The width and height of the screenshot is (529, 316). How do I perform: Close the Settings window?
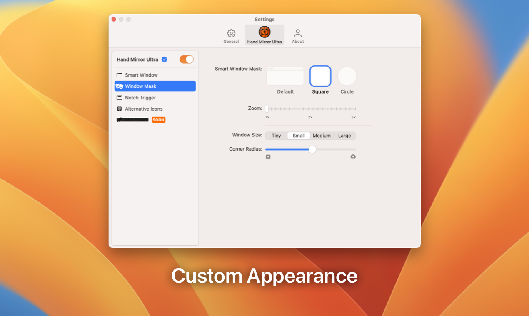pyautogui.click(x=114, y=19)
